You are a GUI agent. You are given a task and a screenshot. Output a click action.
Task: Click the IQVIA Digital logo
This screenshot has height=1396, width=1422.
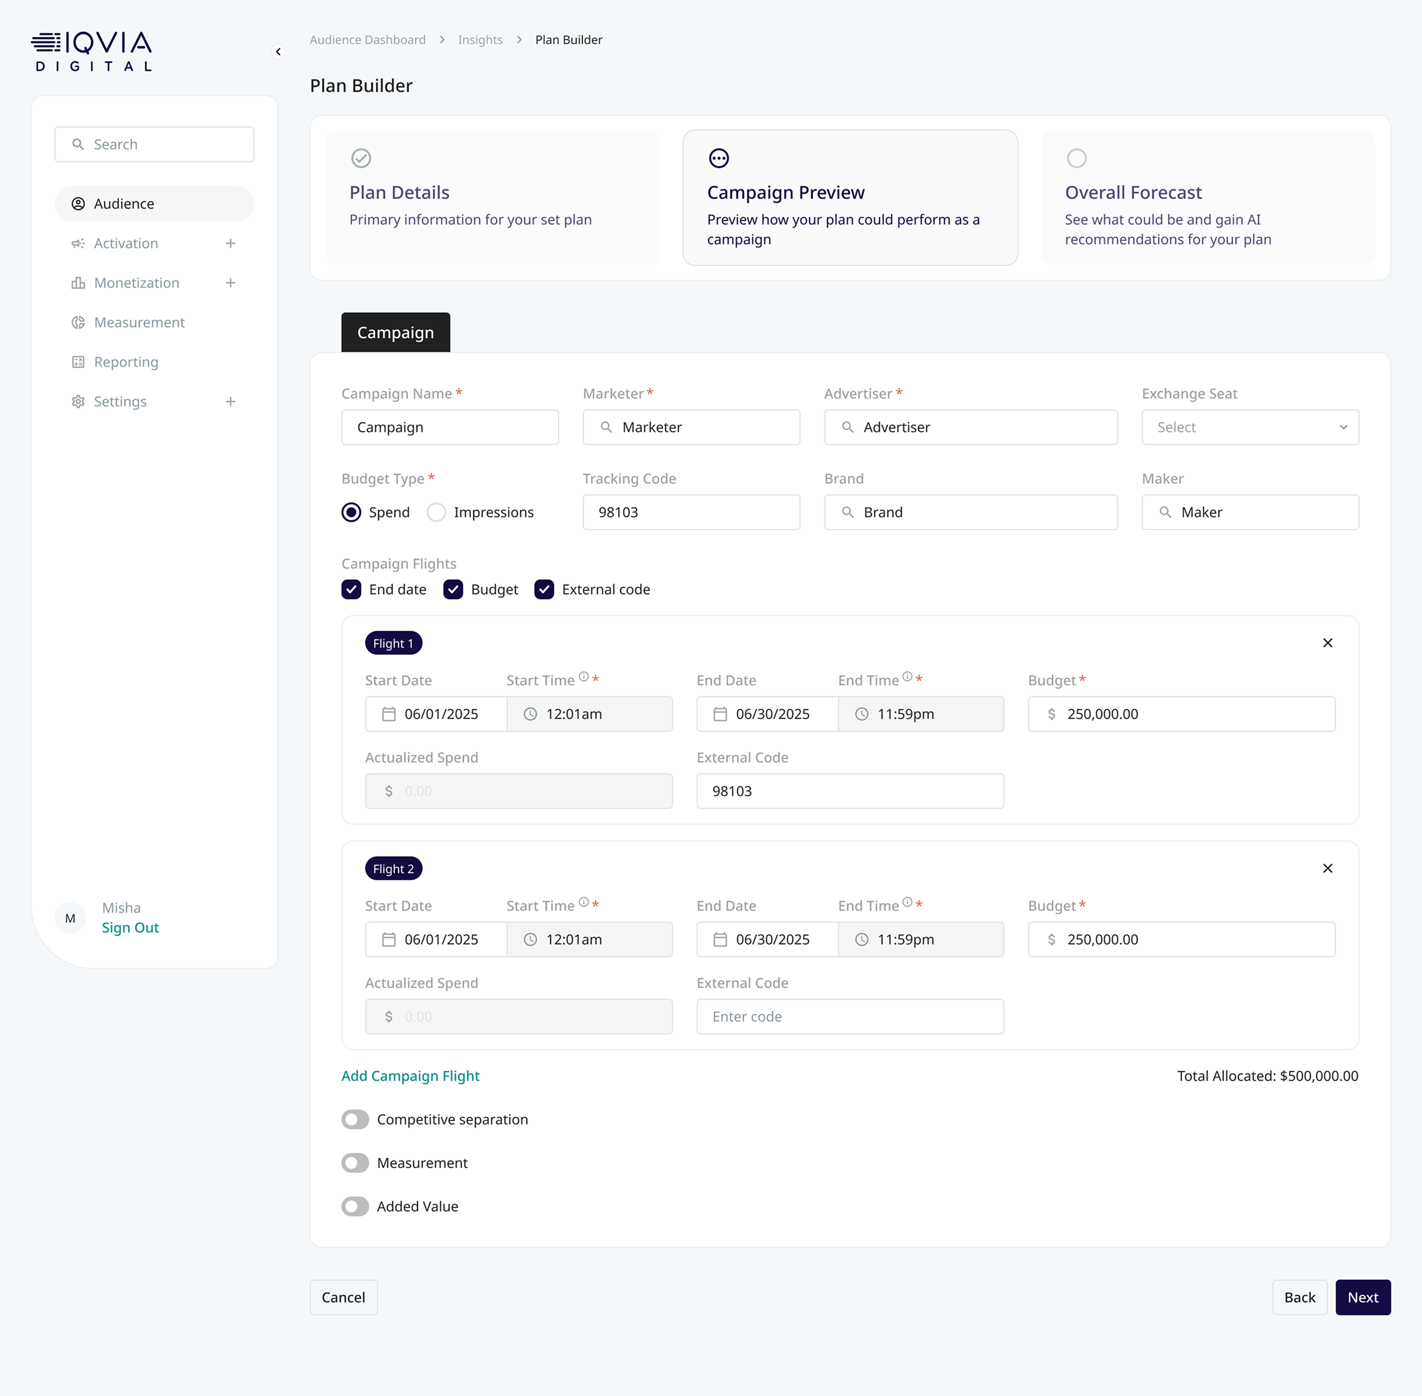(x=93, y=52)
